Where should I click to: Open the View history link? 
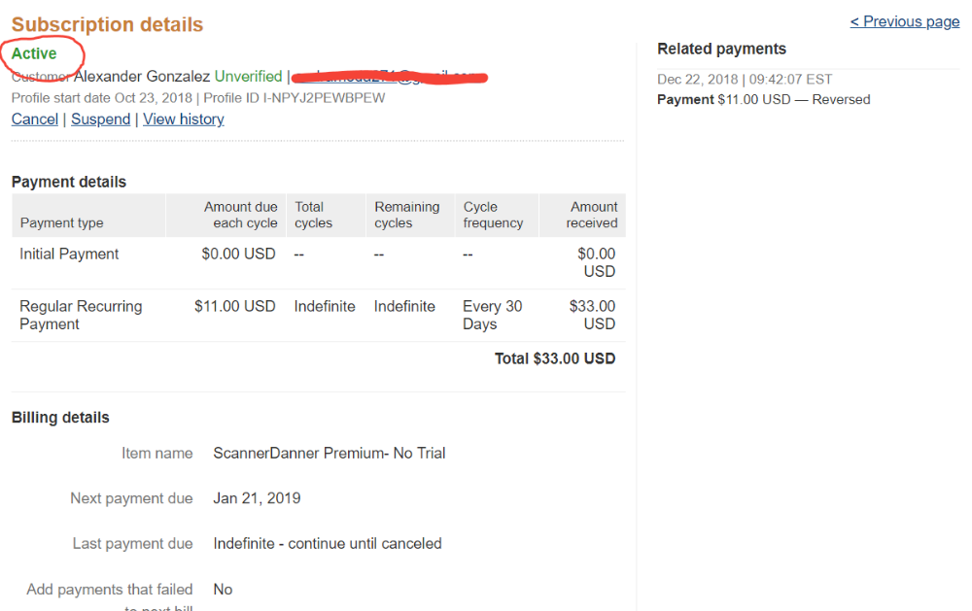coord(184,119)
